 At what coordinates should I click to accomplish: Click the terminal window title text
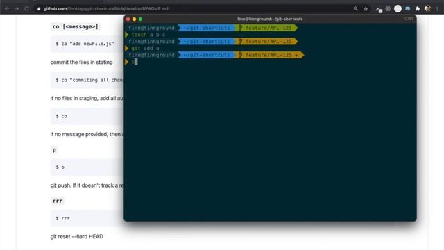[x=270, y=19]
